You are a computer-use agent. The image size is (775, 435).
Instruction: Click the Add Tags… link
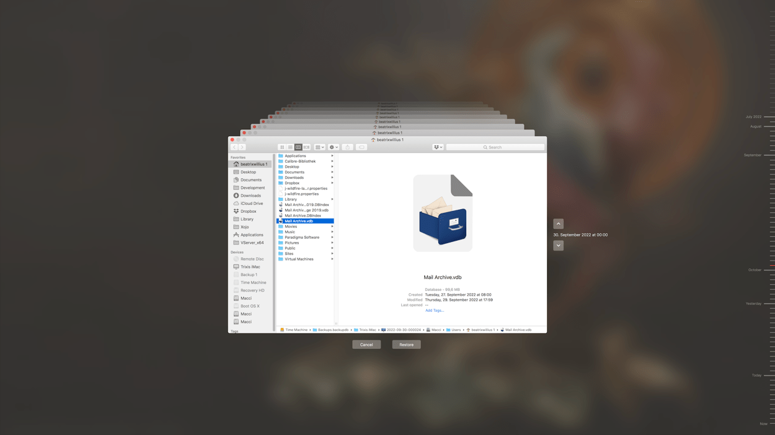pos(434,311)
